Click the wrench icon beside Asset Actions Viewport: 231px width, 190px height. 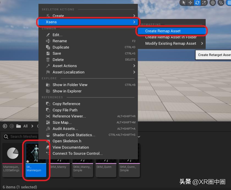click(48, 66)
